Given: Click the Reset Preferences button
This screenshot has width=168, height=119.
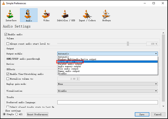Looking at the screenshot, I should (x=38, y=114).
